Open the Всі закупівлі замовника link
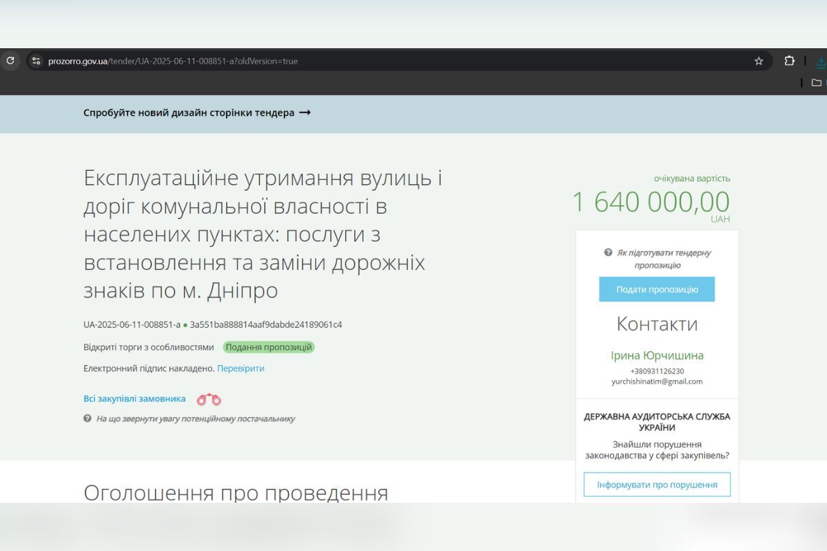Screen dimensions: 827x551 pyautogui.click(x=134, y=398)
